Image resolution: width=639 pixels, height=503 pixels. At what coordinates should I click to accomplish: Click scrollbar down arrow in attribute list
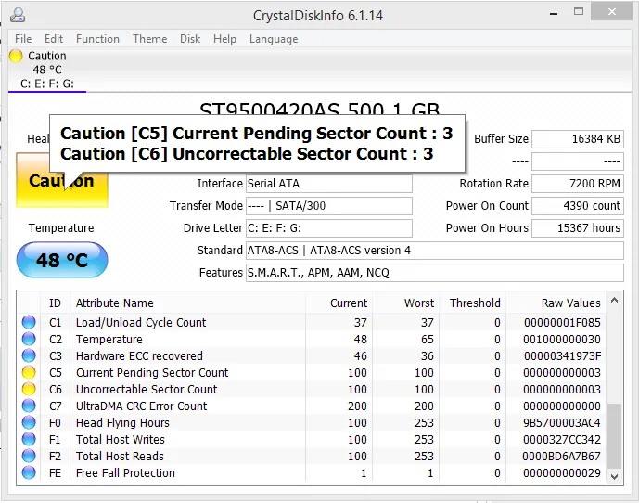click(x=615, y=476)
